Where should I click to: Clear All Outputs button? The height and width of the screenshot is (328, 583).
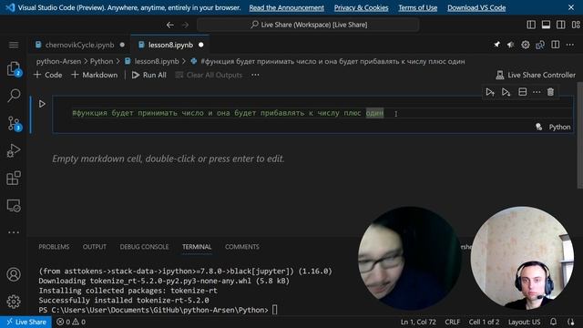click(209, 75)
